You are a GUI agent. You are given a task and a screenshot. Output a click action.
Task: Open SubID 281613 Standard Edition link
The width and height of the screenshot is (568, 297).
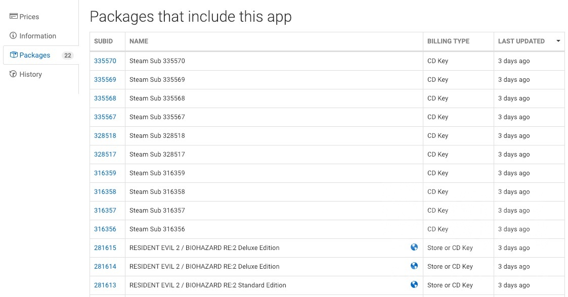pos(105,285)
